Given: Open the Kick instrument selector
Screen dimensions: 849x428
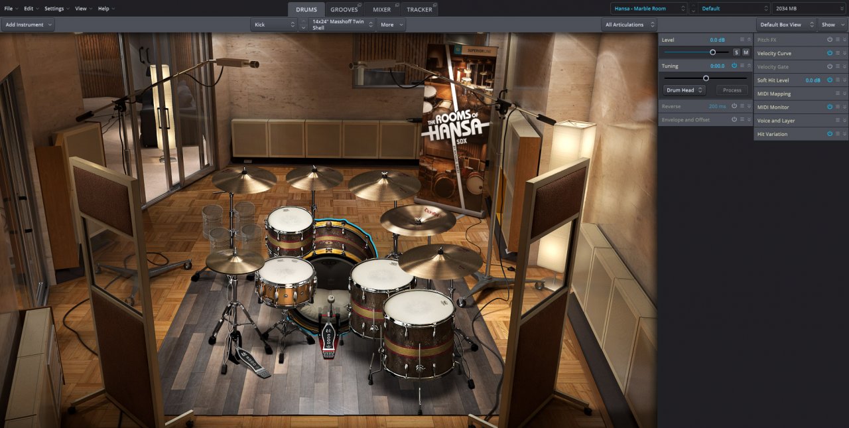Looking at the screenshot, I should click(x=274, y=25).
